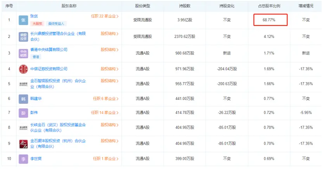Expand 股权结构 for 长峡金石（武汉）
322x169 pixels.
point(109,125)
